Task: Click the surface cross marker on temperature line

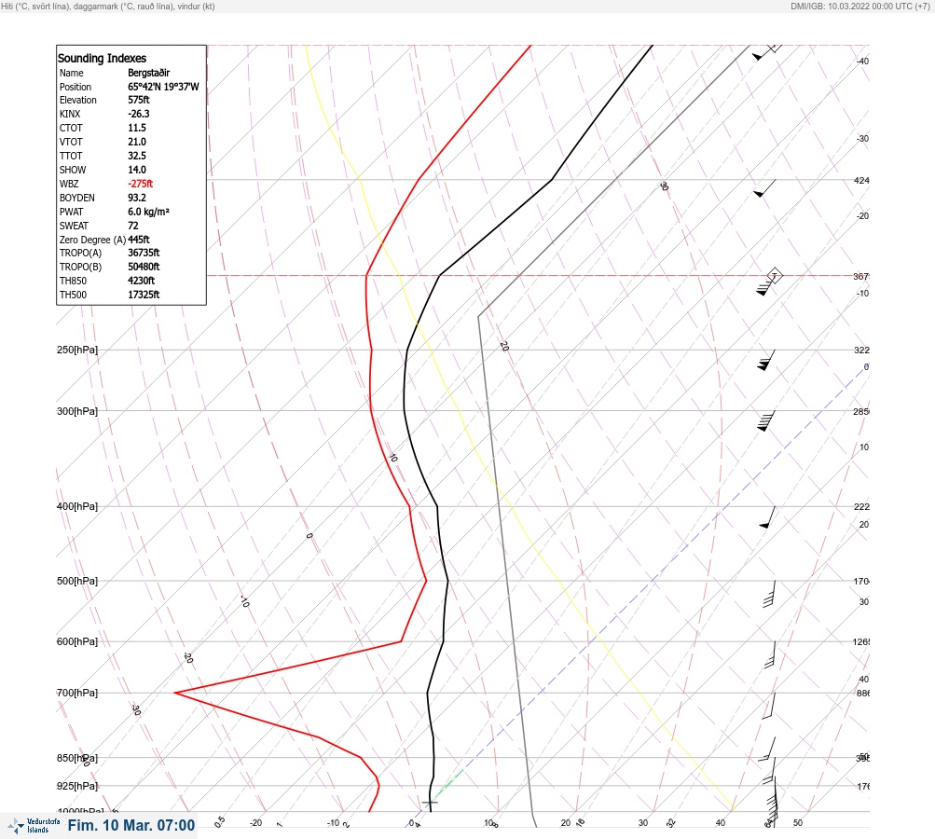Action: [x=430, y=803]
